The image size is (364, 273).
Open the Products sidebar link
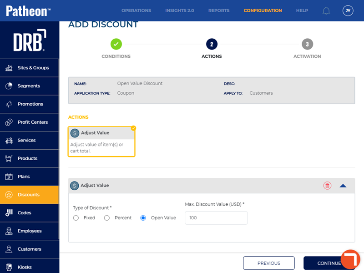click(x=30, y=158)
